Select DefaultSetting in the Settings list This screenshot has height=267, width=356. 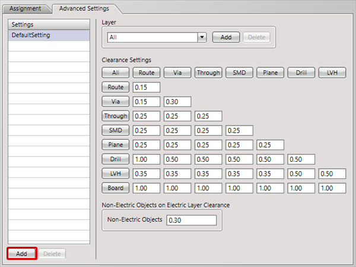(x=47, y=35)
